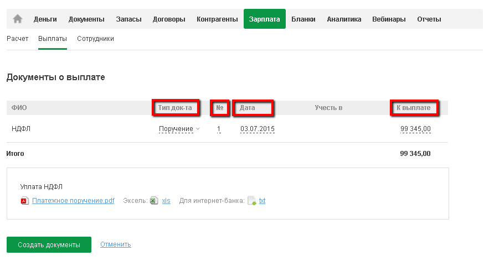Click the Дата column header
Viewport: 489px width, 261px height.
click(x=248, y=108)
